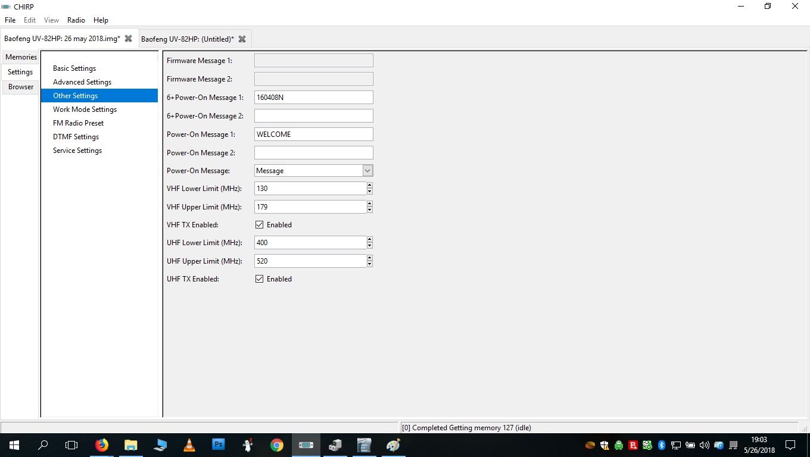Click the 6+Power-On Message 2 field
This screenshot has height=457, width=810.
[313, 116]
